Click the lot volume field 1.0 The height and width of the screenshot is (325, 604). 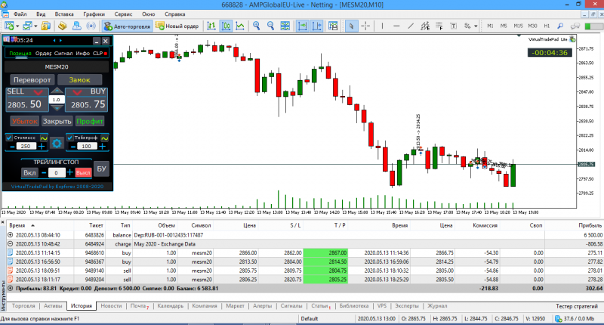56,100
